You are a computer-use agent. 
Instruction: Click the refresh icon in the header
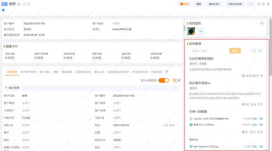259,4
